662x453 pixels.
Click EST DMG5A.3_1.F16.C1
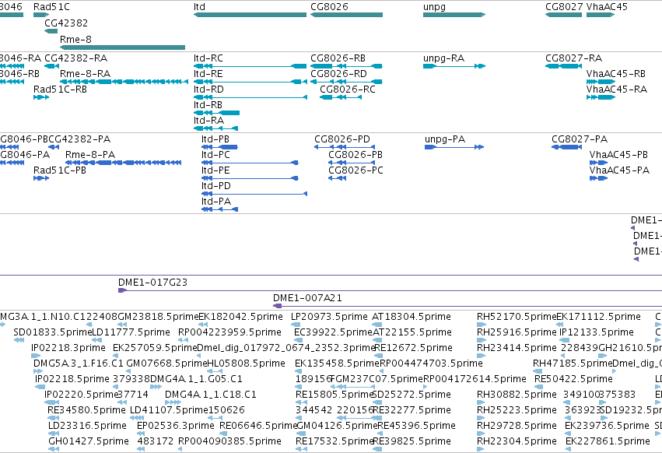click(37, 371)
